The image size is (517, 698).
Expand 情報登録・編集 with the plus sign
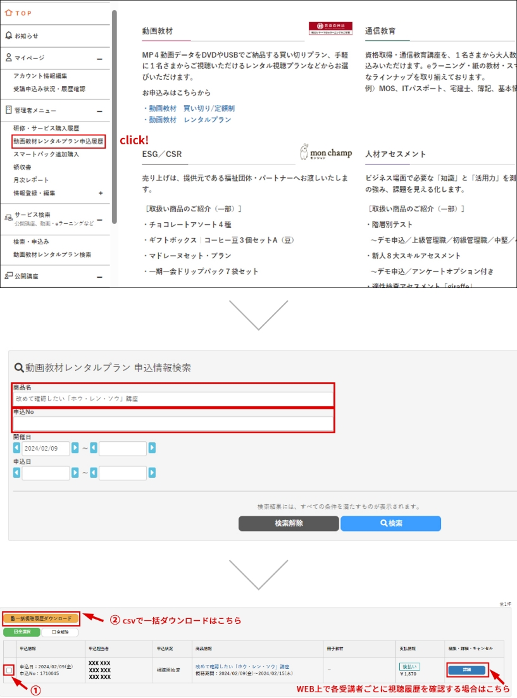pos(100,193)
